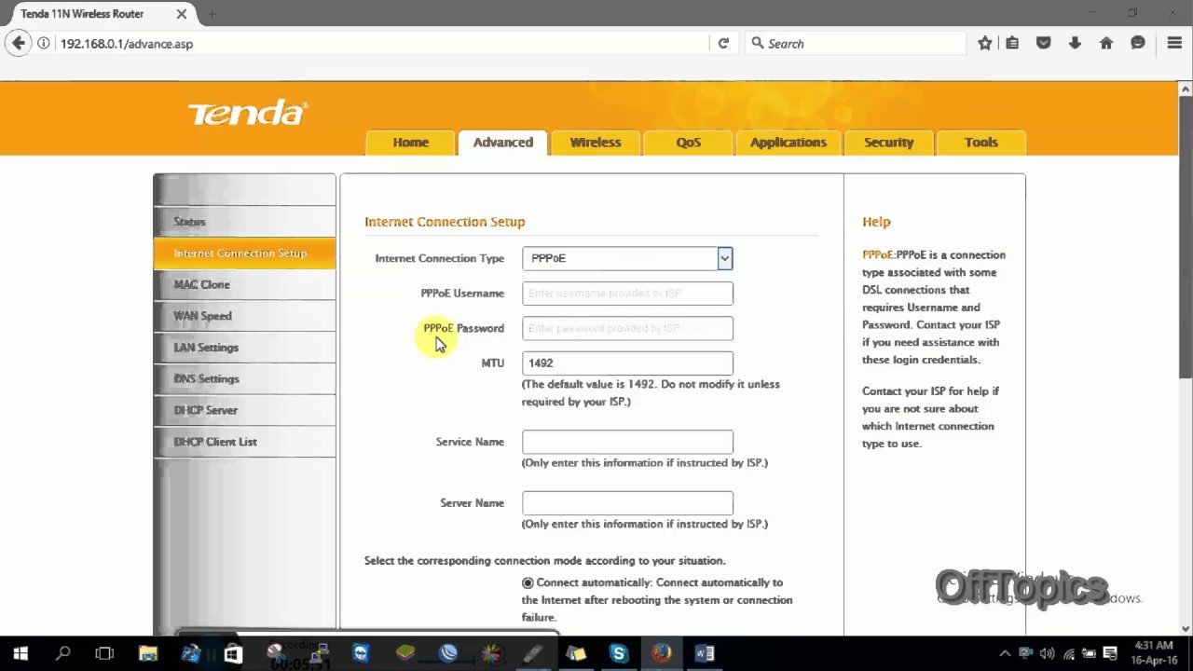Select Internet Connection Setup in sidebar

pyautogui.click(x=244, y=253)
